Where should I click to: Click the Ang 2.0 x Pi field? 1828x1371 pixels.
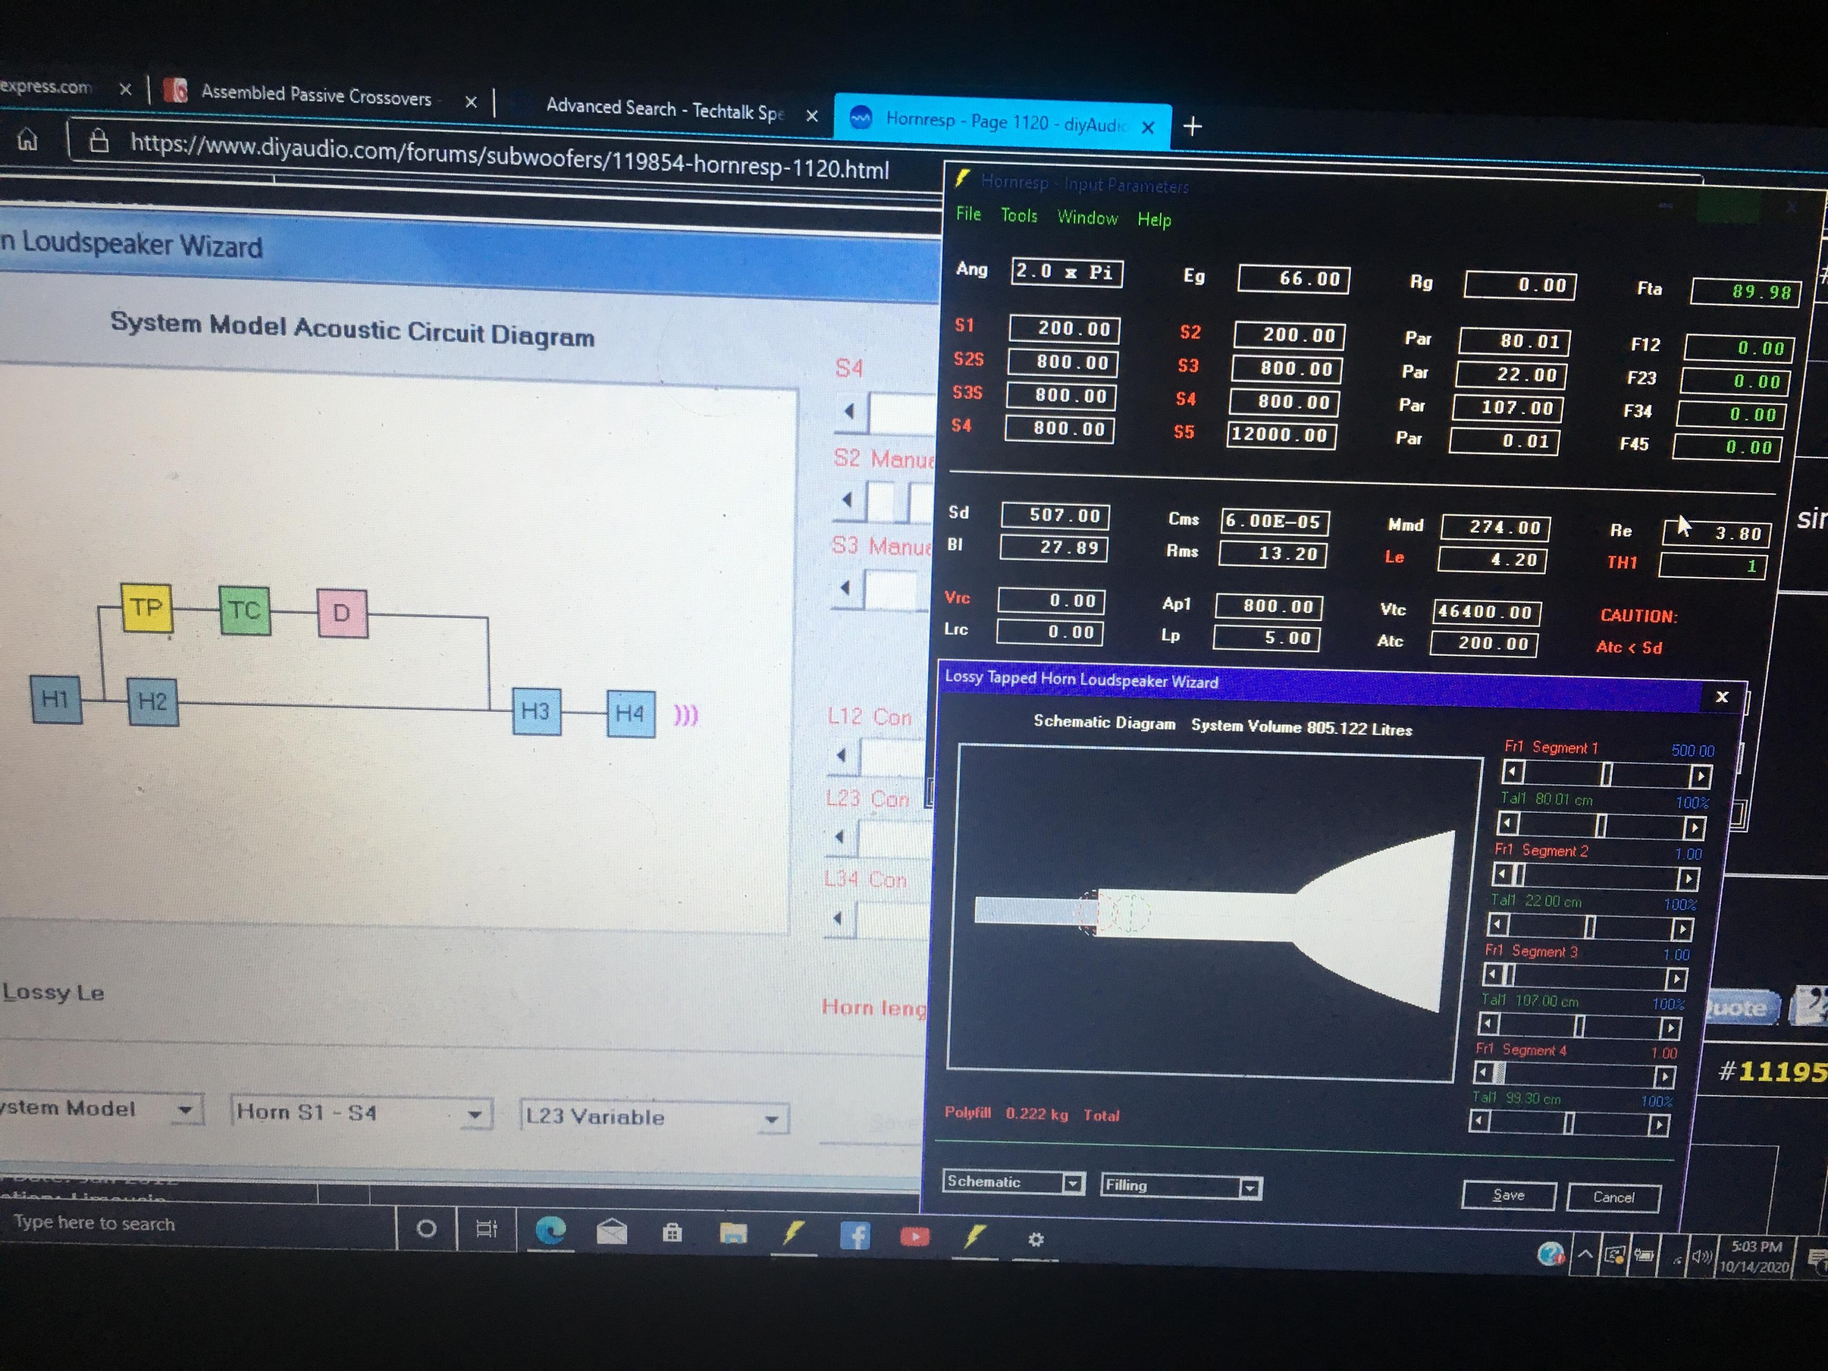click(1066, 272)
